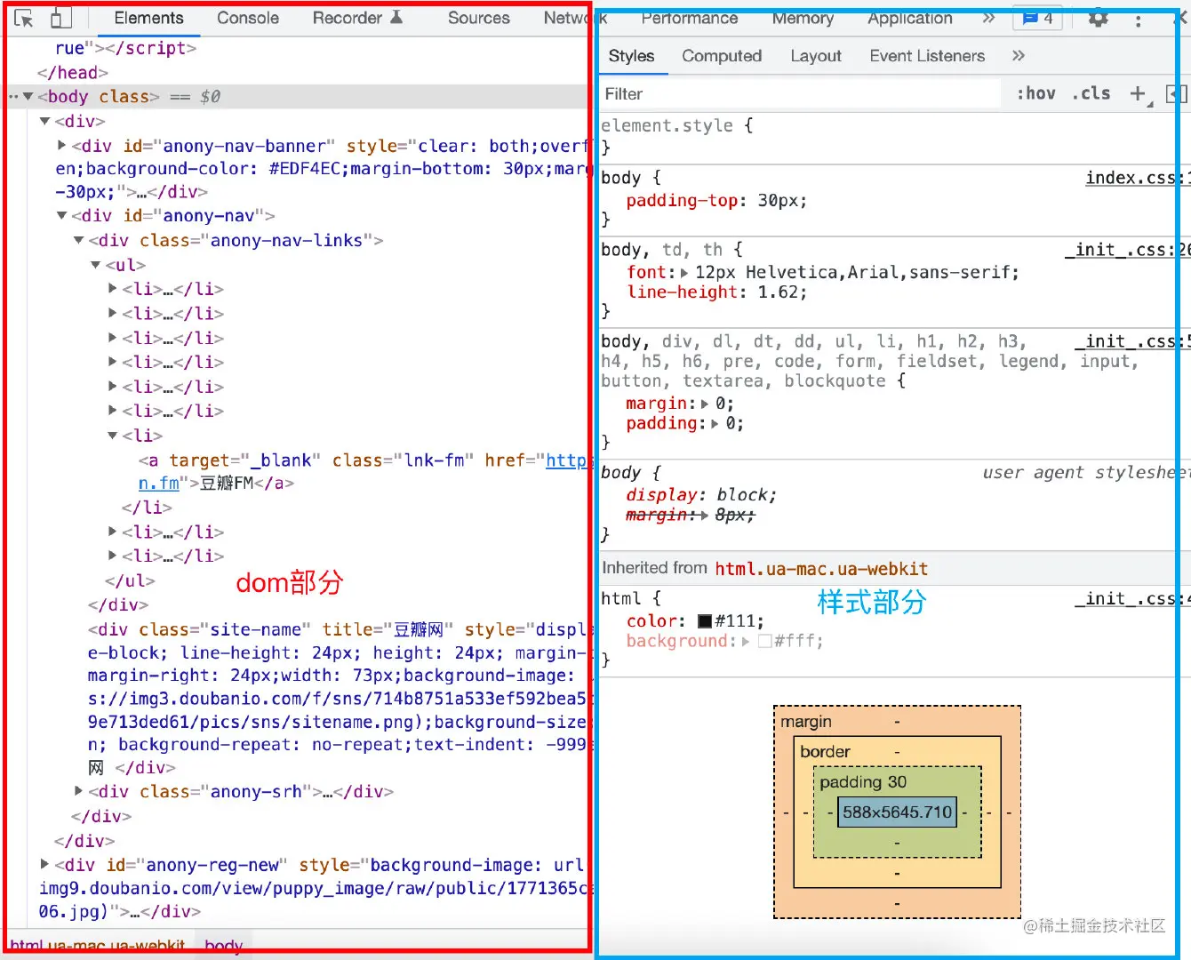Select body breadcrumb at bottom

click(223, 946)
